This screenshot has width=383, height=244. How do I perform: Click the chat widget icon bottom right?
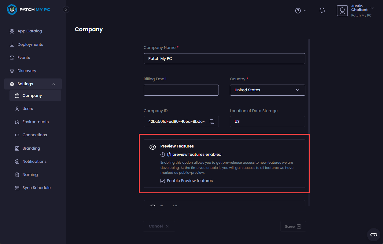pos(374,235)
